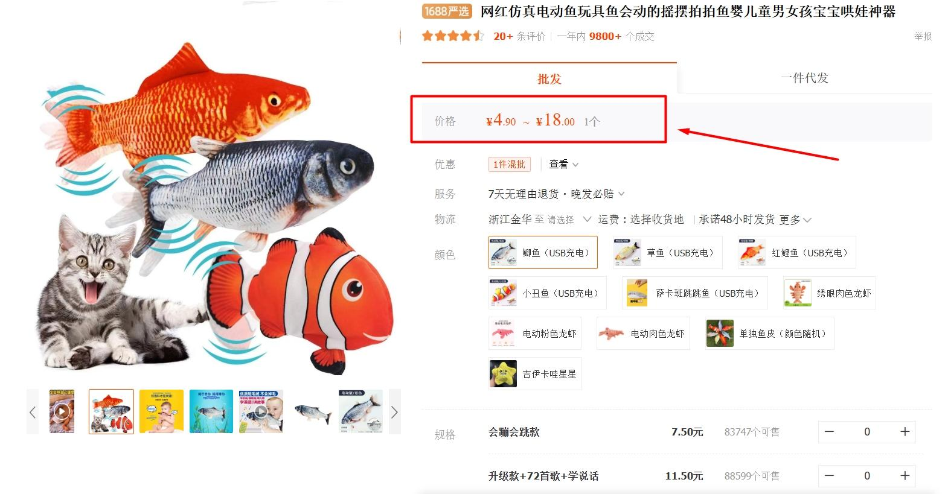Expand the 查看 discount dropdown
The width and height of the screenshot is (945, 494).
(x=563, y=164)
